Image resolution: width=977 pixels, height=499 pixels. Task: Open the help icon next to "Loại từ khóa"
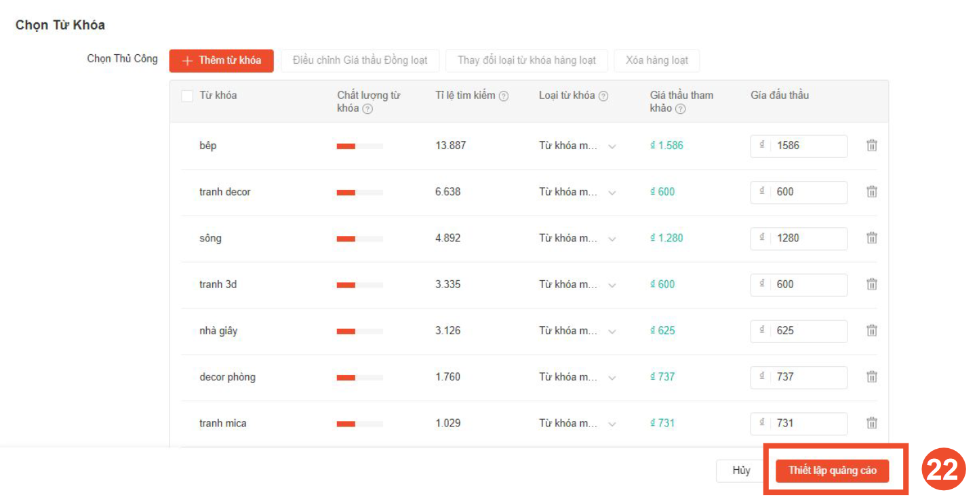(x=603, y=95)
